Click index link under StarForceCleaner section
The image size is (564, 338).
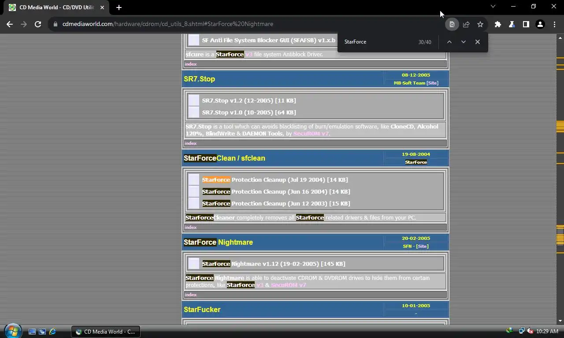coord(191,227)
